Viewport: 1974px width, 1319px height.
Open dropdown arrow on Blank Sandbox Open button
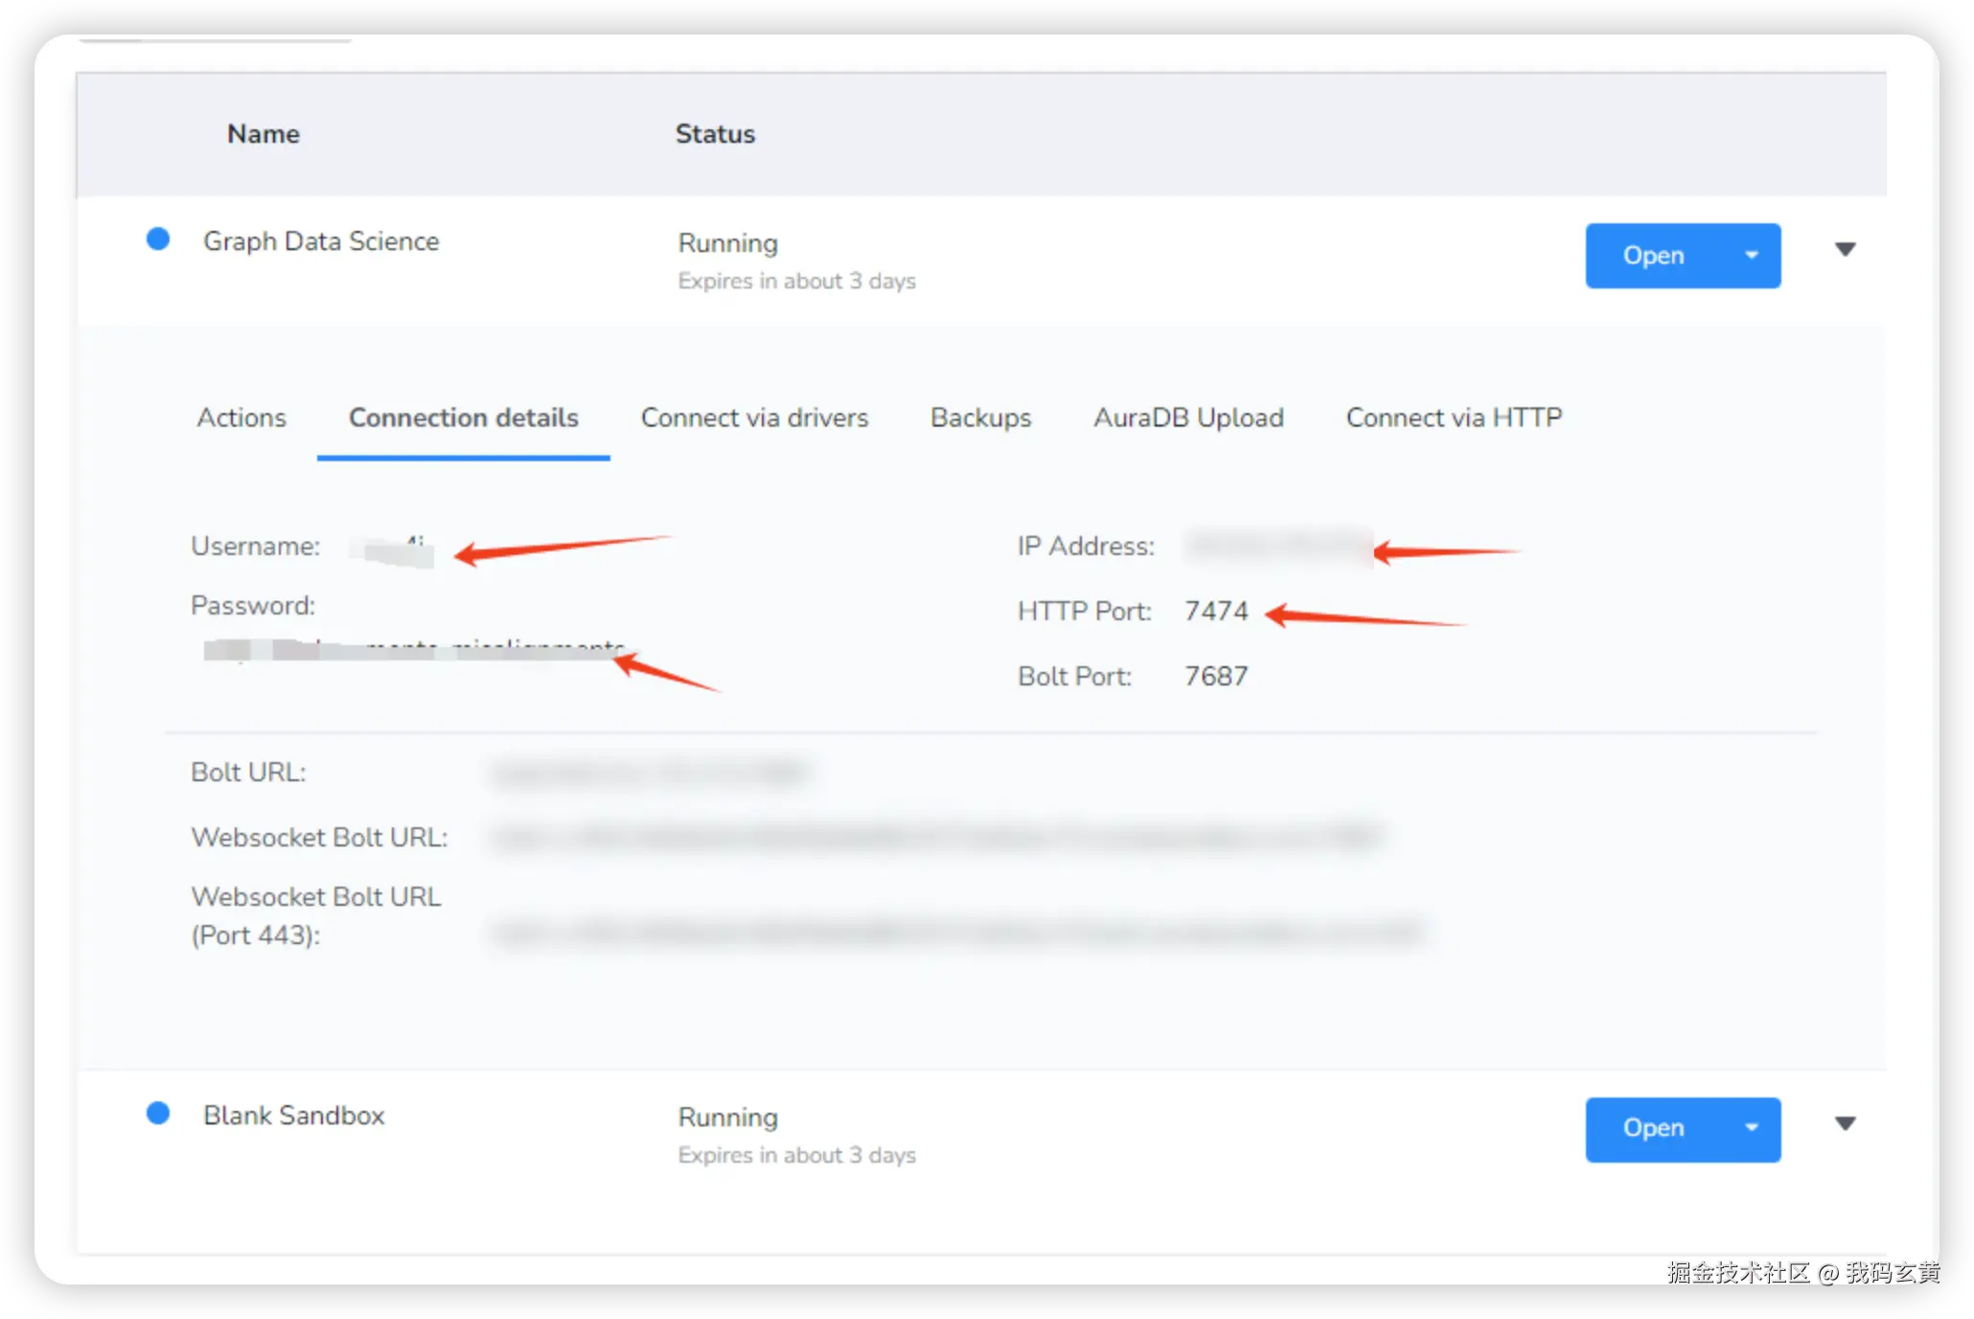pos(1751,1128)
